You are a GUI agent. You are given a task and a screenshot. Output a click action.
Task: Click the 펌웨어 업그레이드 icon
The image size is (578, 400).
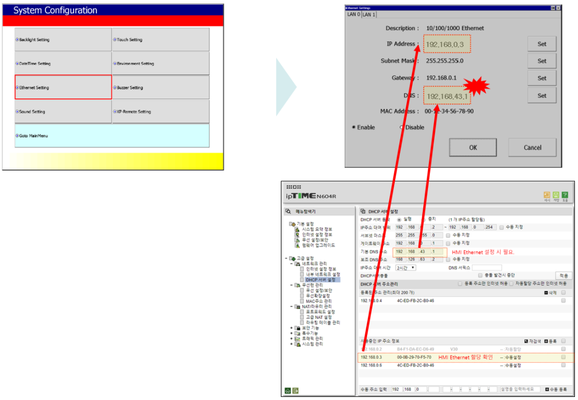[x=298, y=244]
